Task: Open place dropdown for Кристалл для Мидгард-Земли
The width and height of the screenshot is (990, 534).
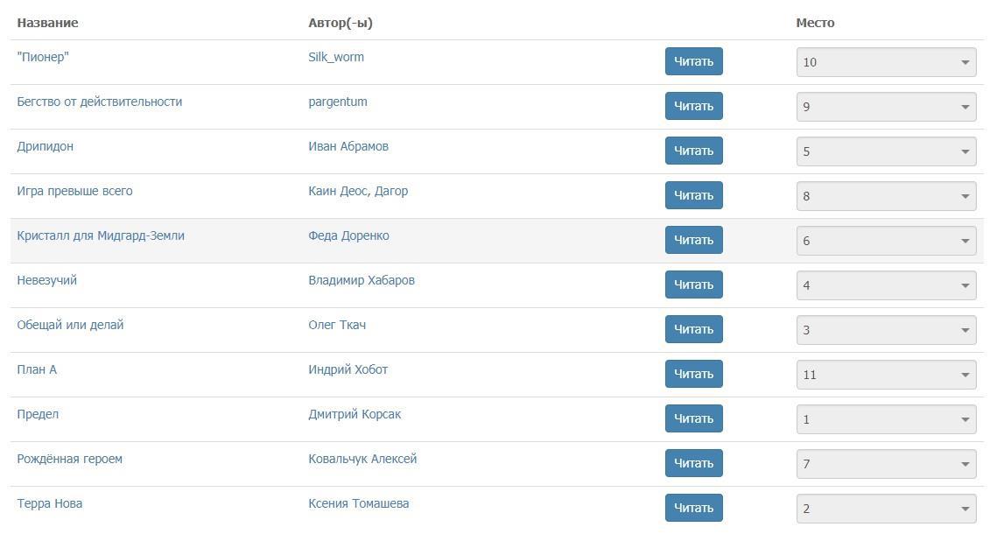Action: [886, 241]
